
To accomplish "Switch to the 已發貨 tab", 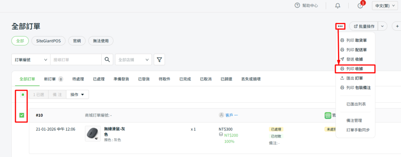I will click(x=144, y=79).
